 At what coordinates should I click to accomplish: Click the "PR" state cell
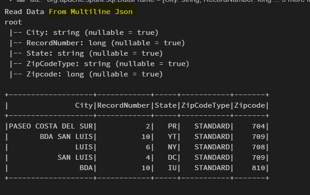[x=172, y=126]
